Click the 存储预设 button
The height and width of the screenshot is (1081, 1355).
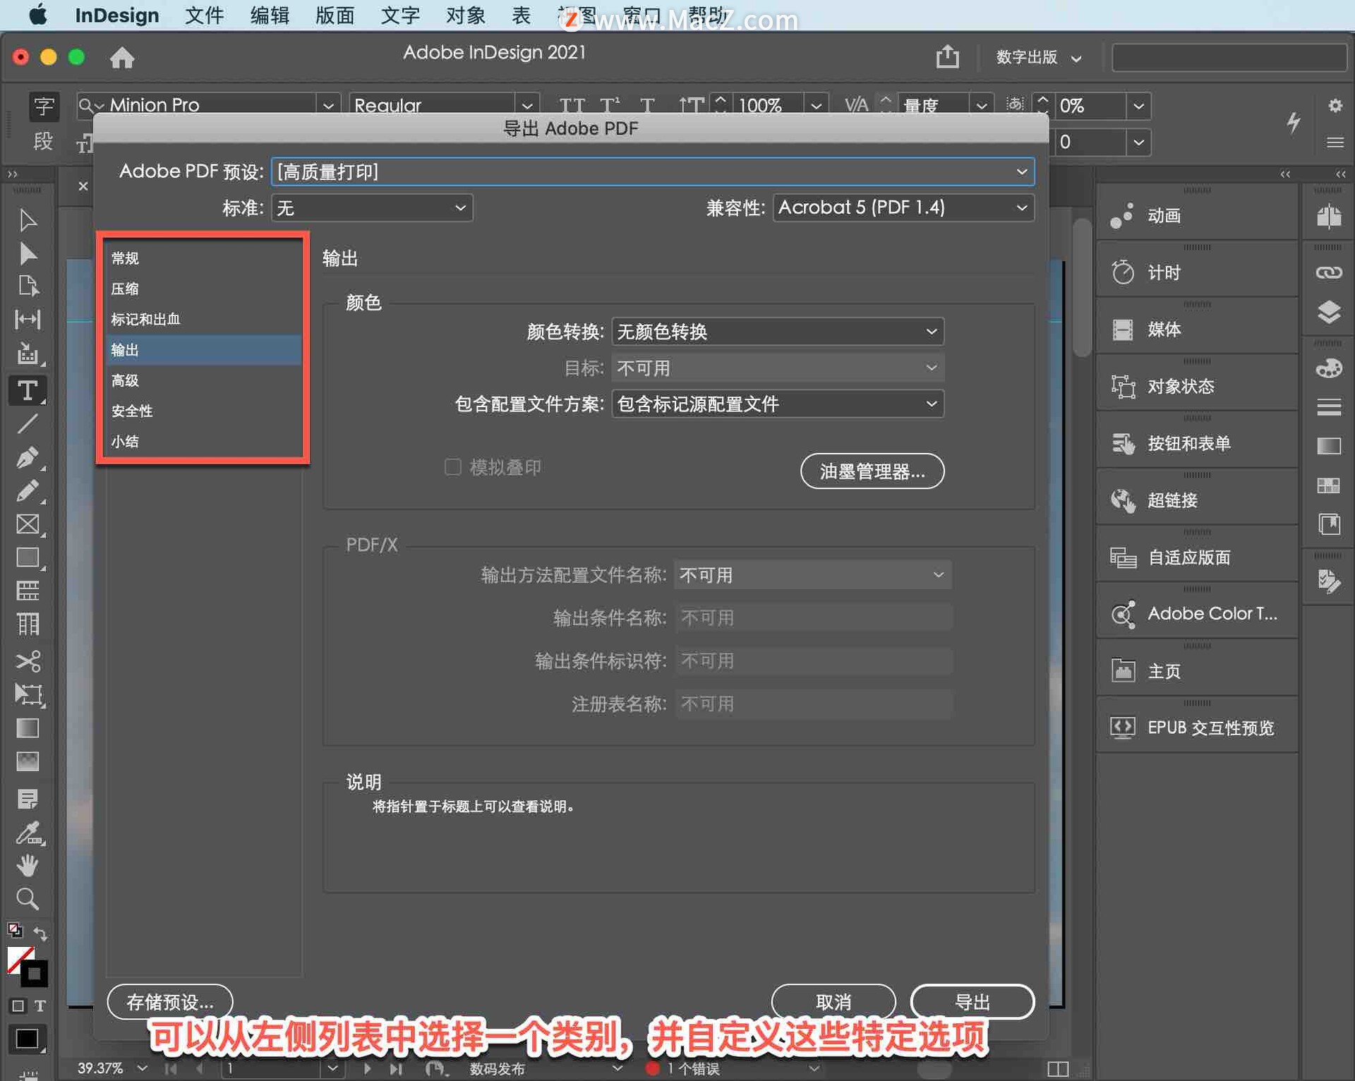(170, 1002)
